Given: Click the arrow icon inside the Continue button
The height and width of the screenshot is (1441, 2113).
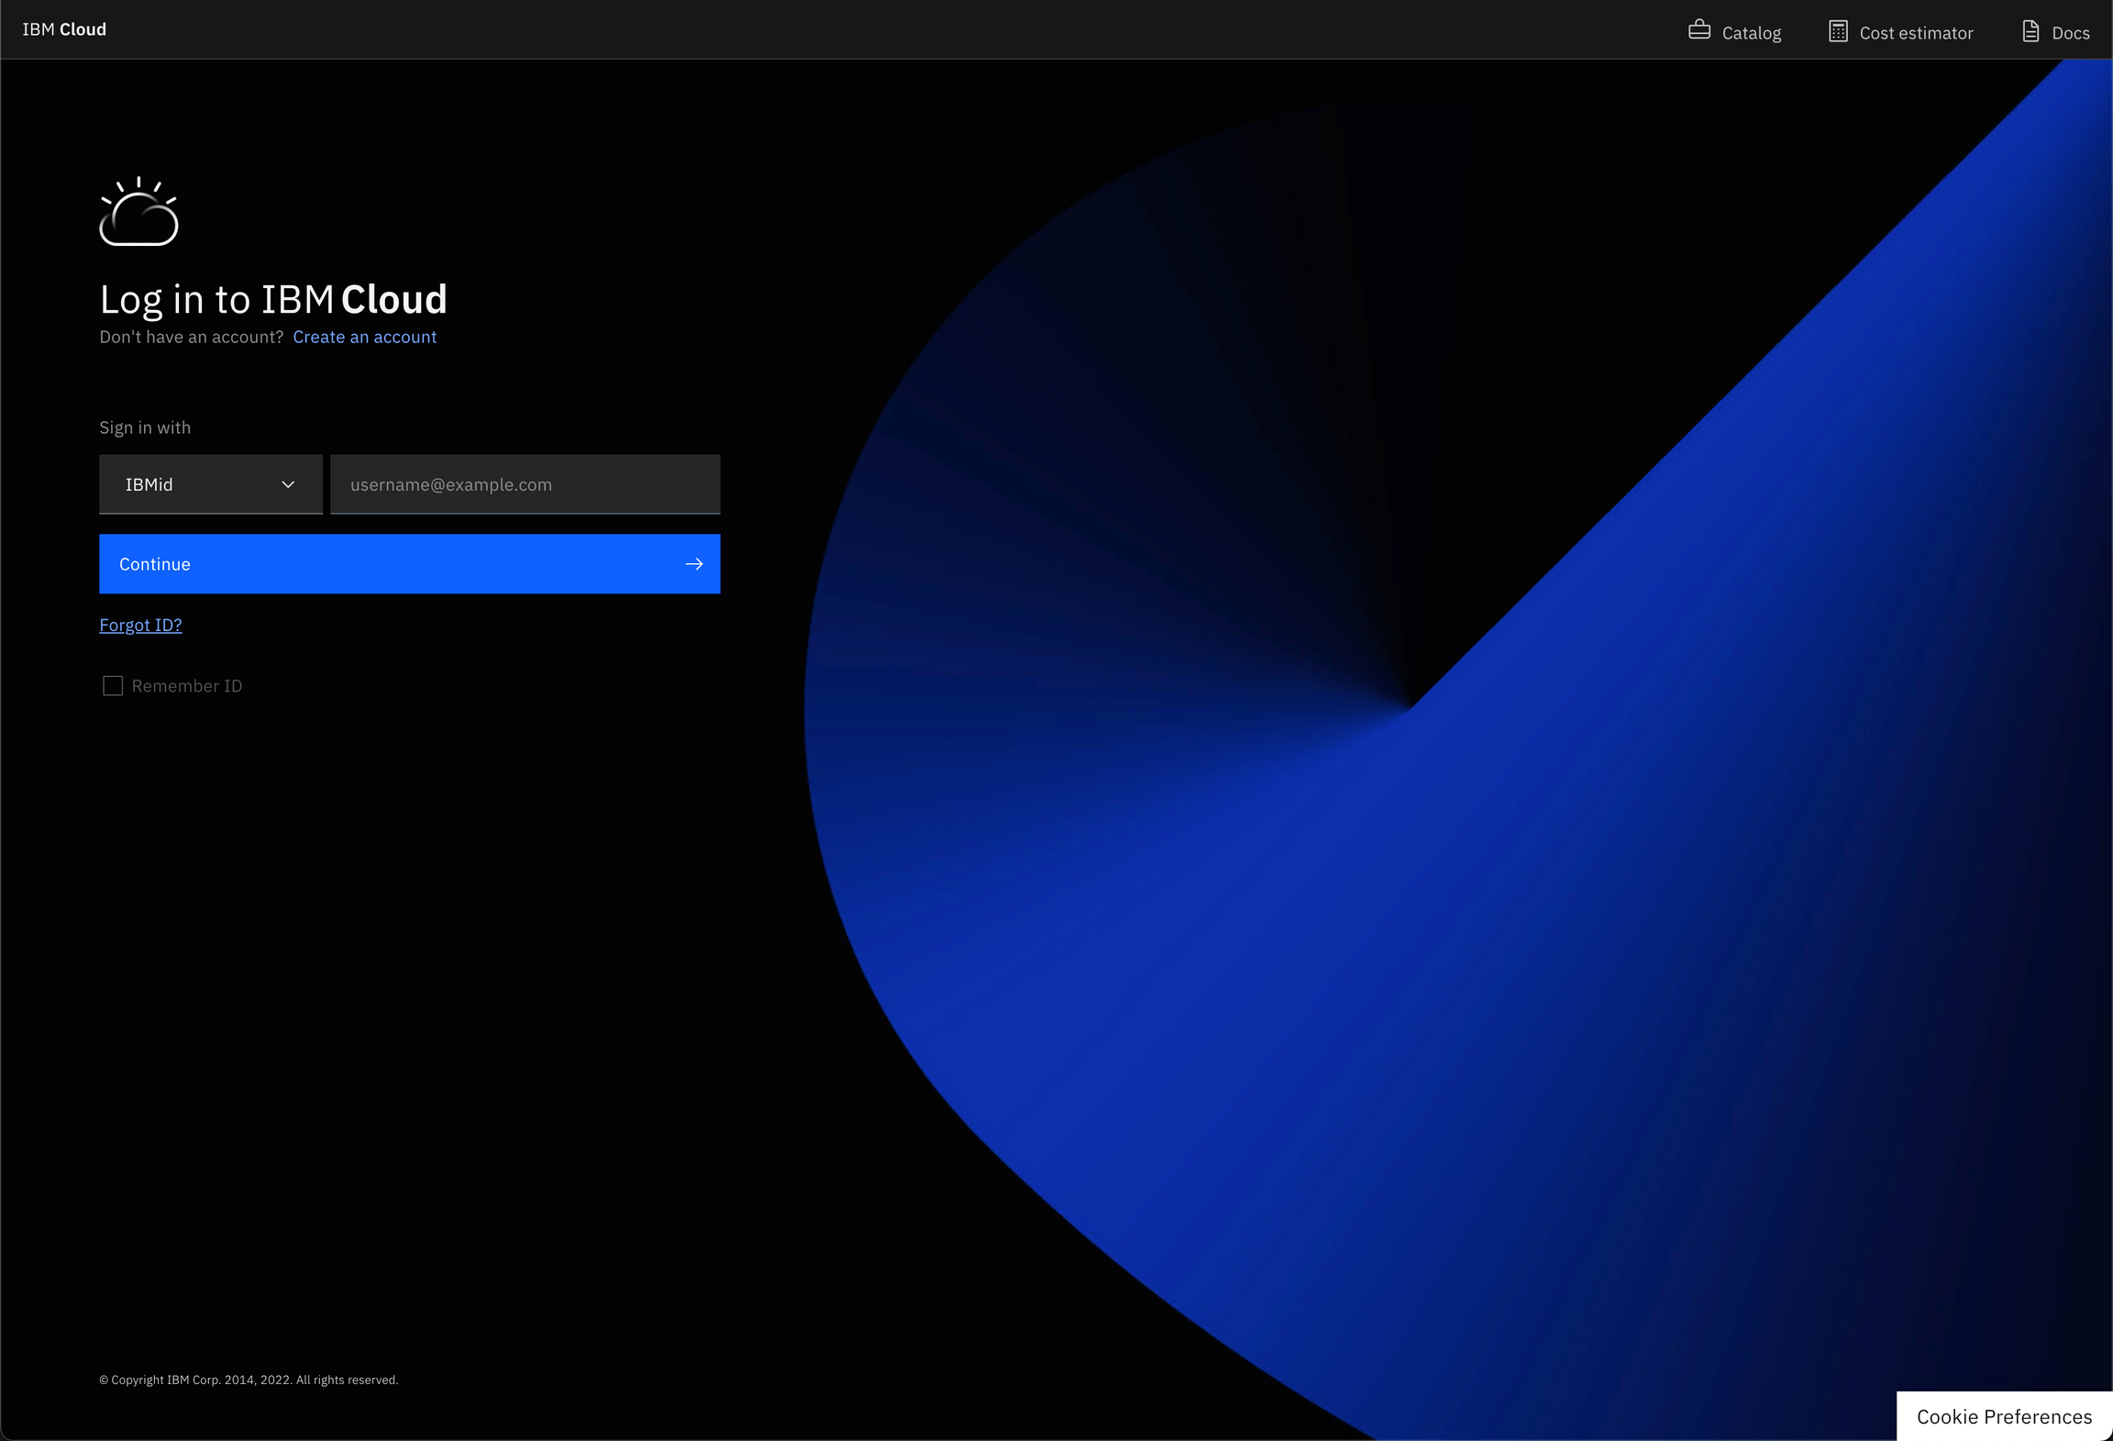Looking at the screenshot, I should (694, 563).
